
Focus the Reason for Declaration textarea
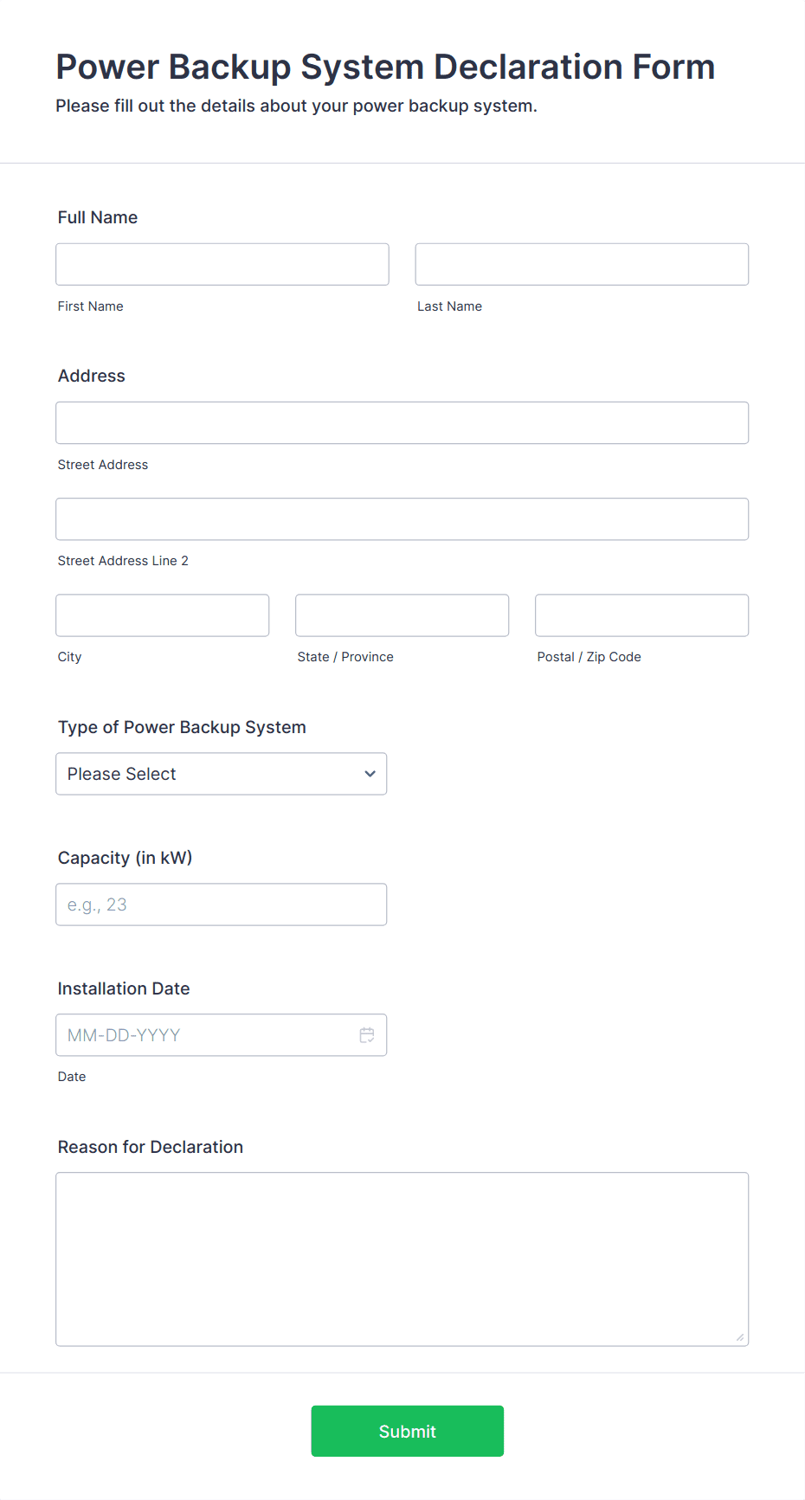click(402, 1259)
